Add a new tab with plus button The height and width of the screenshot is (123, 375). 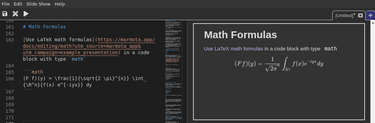coord(370,16)
